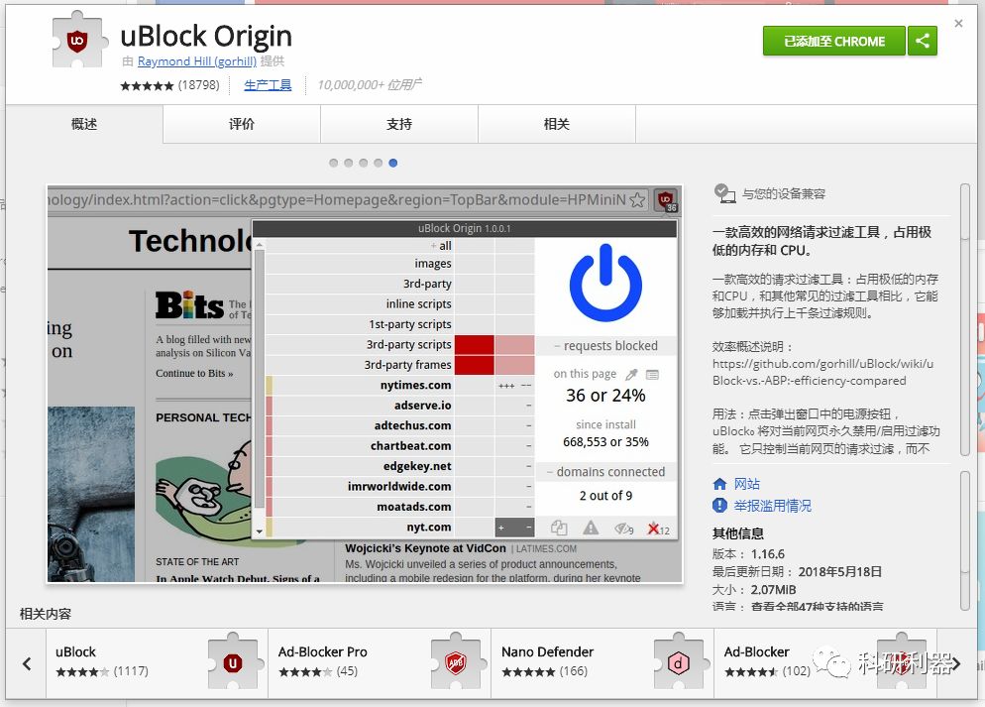Click 'Continue to Bits »' in screenshot

194,373
